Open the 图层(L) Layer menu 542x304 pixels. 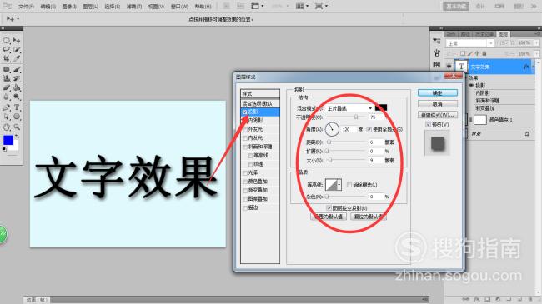pos(90,7)
